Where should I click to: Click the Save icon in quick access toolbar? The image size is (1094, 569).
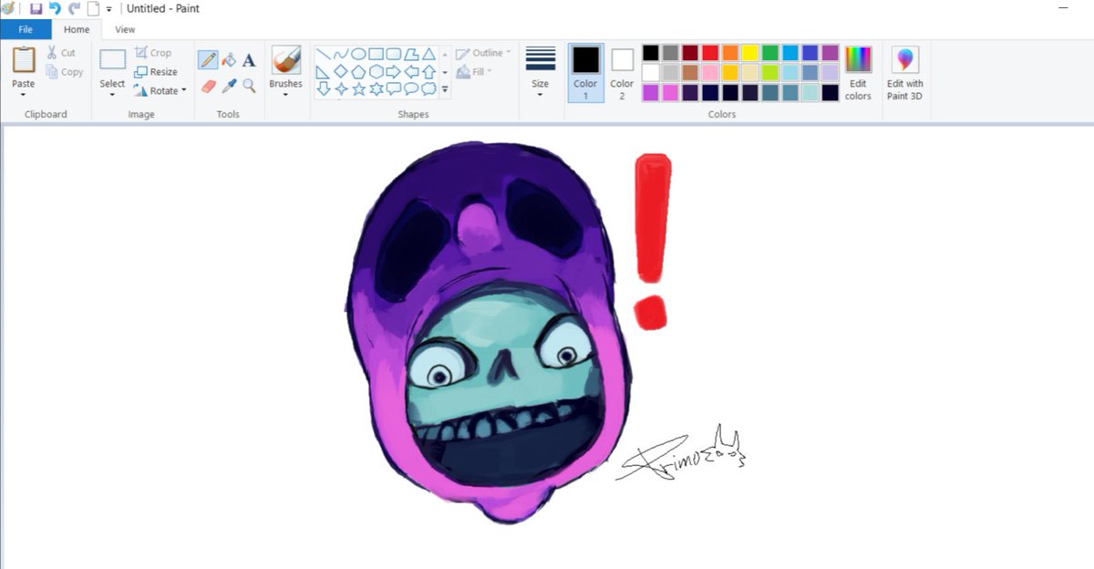tap(36, 8)
